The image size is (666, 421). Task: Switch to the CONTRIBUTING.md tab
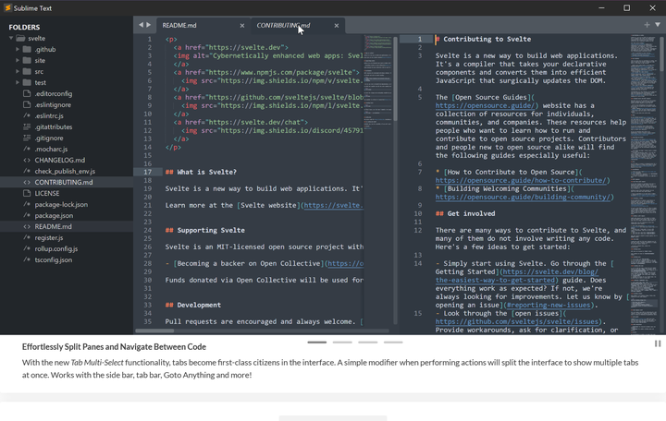coord(297,26)
